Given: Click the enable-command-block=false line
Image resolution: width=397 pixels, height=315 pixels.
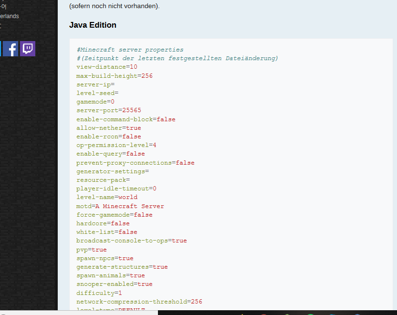Looking at the screenshot, I should pos(126,119).
